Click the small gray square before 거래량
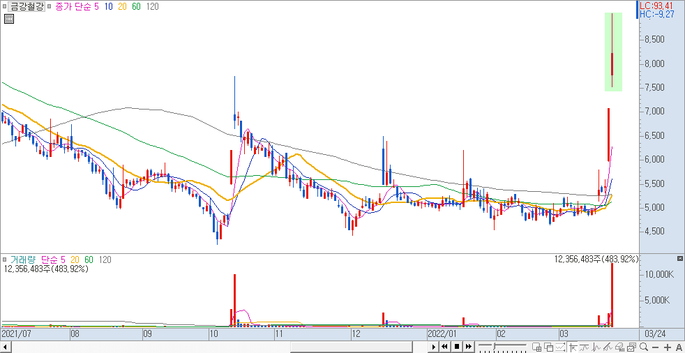The width and height of the screenshot is (685, 353). (x=4, y=260)
